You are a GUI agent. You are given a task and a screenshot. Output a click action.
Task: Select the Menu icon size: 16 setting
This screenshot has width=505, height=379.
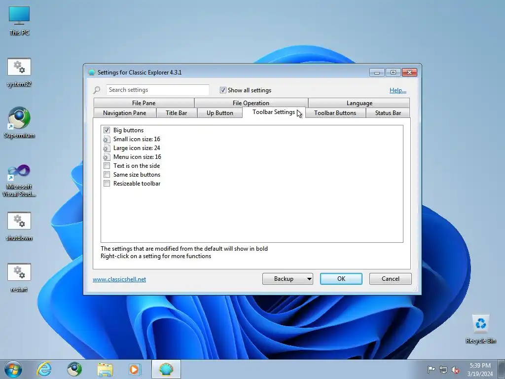[x=137, y=157]
